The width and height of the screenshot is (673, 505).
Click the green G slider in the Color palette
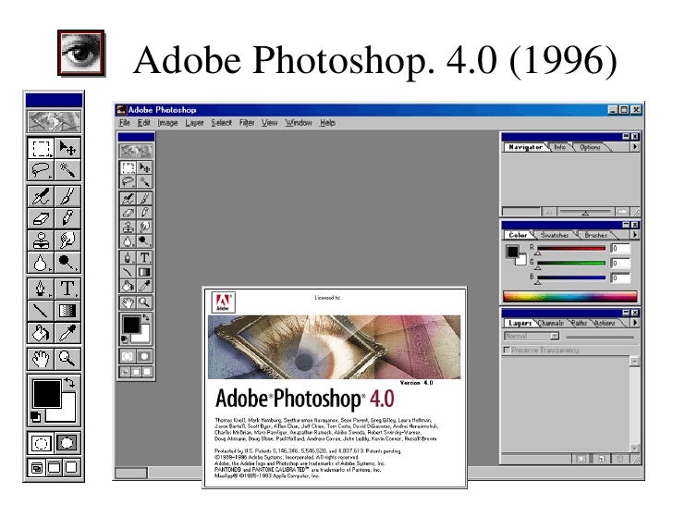click(571, 263)
